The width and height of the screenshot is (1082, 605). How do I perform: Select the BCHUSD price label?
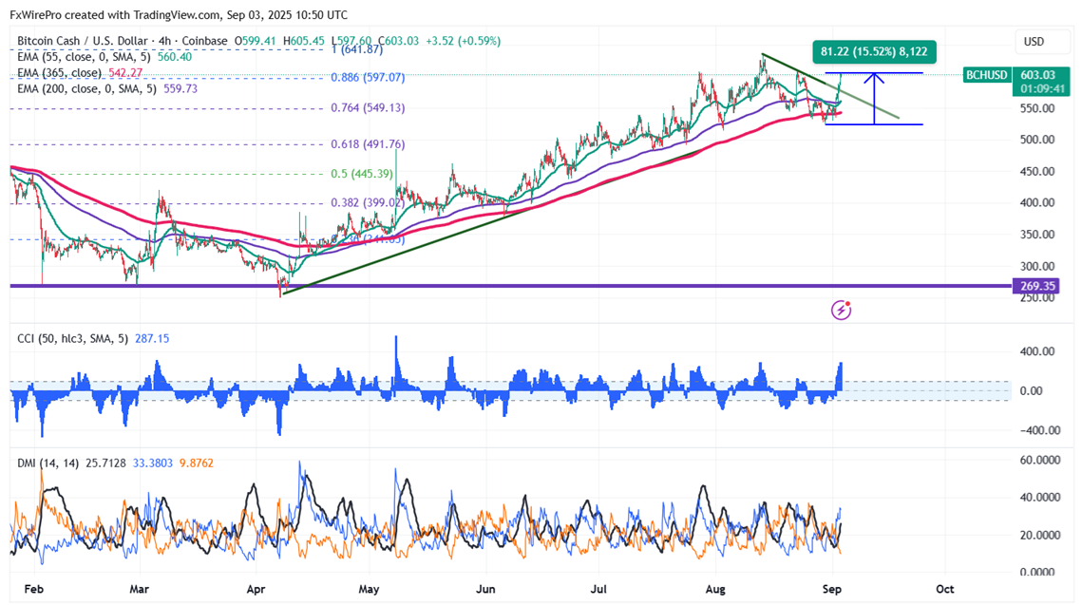tap(987, 74)
